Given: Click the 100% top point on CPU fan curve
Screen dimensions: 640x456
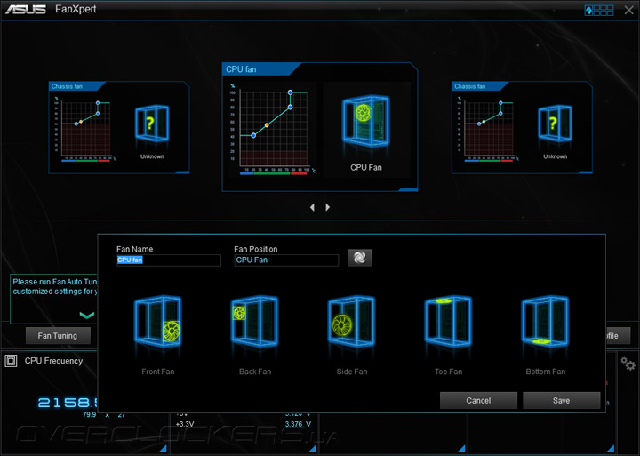Looking at the screenshot, I should click(x=290, y=92).
